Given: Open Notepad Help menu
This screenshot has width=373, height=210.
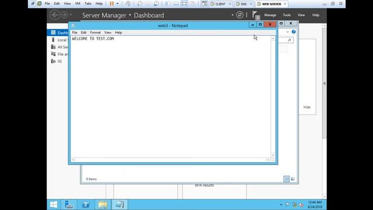Looking at the screenshot, I should click(118, 33).
